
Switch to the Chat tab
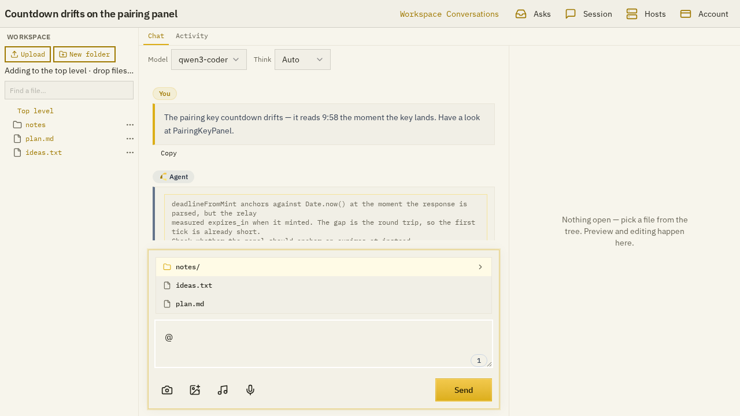pyautogui.click(x=156, y=36)
